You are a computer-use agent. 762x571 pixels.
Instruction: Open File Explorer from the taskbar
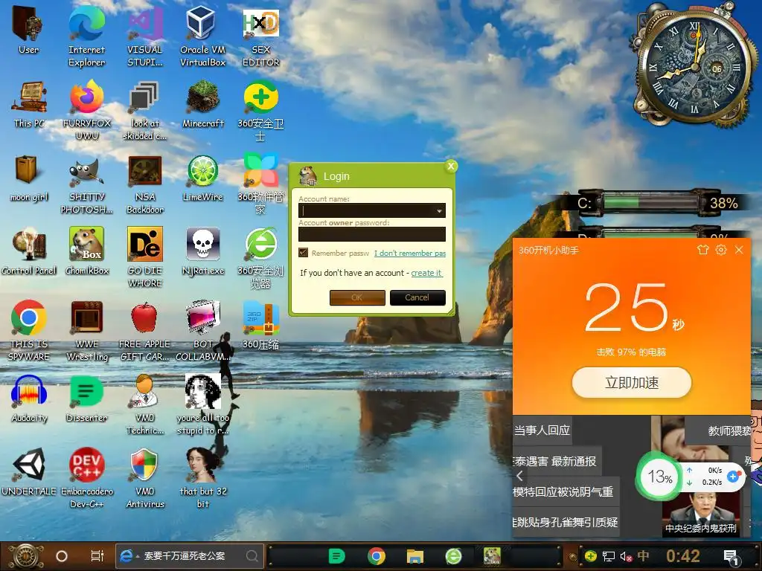point(415,556)
